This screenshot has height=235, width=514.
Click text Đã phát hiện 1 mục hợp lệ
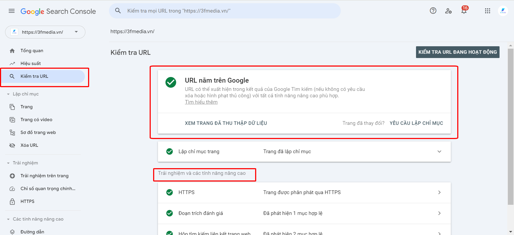coord(293,213)
